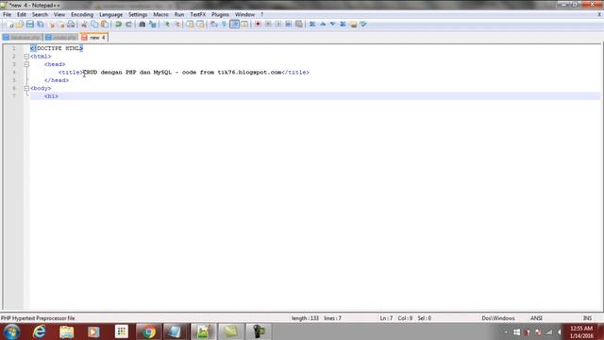Image resolution: width=604 pixels, height=340 pixels.
Task: Click the Zoom In toolbar icon
Action: tap(166, 25)
